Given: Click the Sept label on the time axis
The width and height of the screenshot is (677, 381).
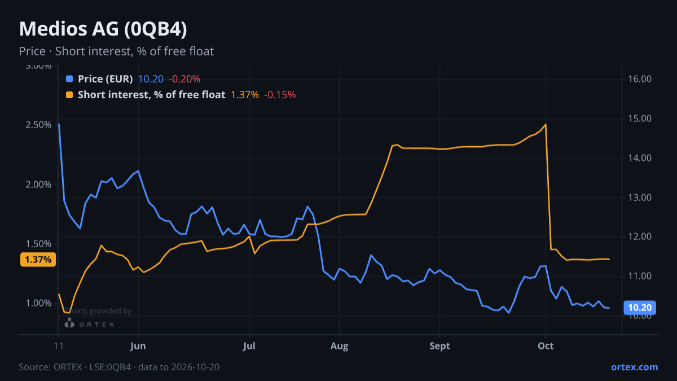Looking at the screenshot, I should click(439, 346).
